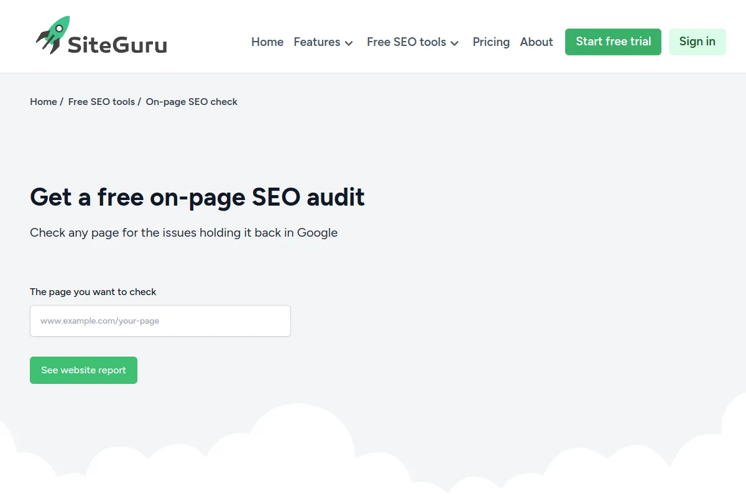The height and width of the screenshot is (497, 746).
Task: Open the Free SEO tools menu
Action: coord(413,42)
